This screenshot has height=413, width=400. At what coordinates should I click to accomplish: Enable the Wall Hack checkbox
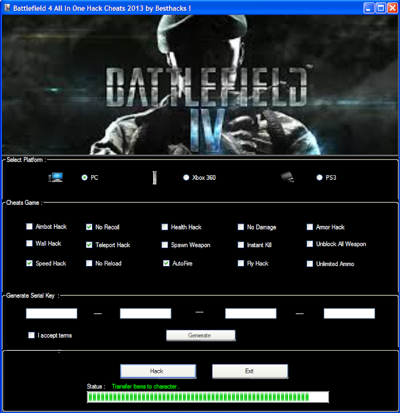(x=29, y=244)
